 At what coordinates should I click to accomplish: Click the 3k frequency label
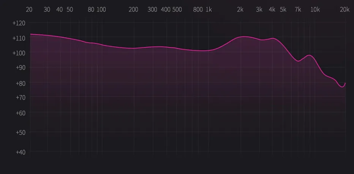259,9
